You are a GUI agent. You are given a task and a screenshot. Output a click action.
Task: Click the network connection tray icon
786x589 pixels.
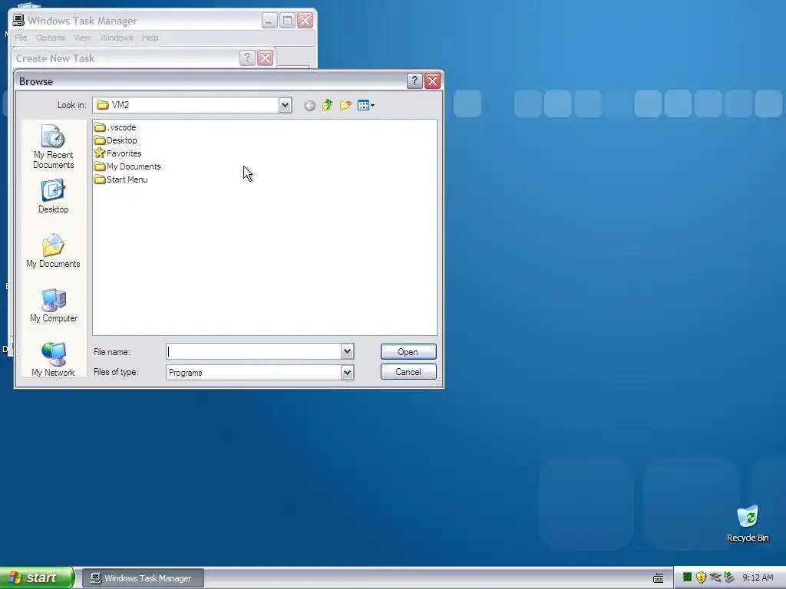(715, 577)
